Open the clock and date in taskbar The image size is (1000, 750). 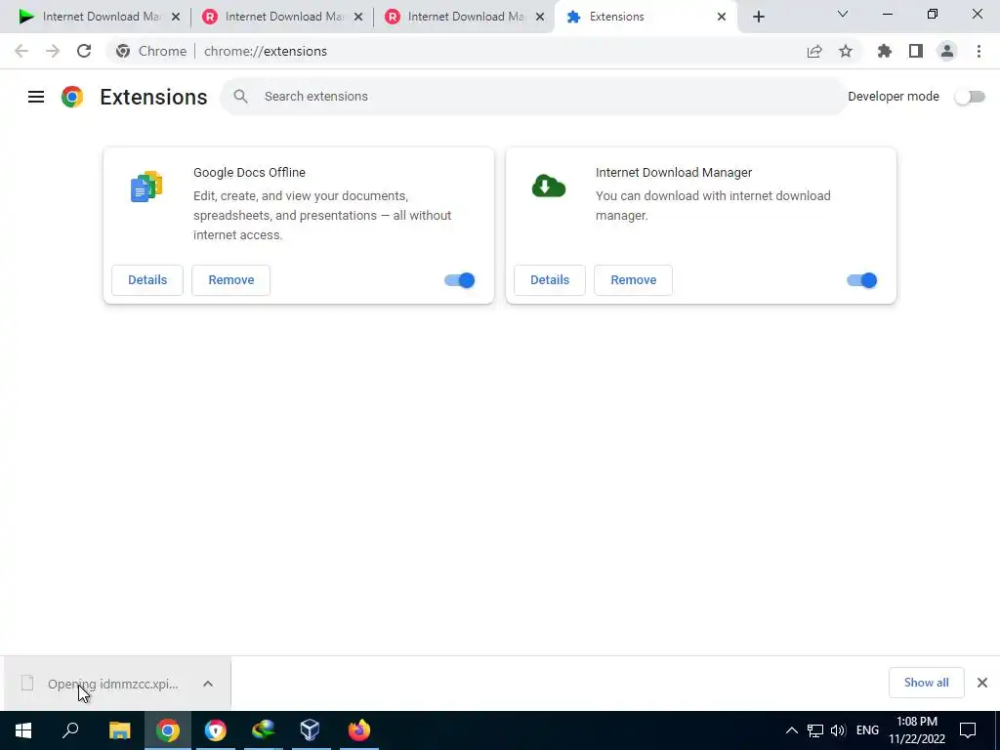[917, 730]
